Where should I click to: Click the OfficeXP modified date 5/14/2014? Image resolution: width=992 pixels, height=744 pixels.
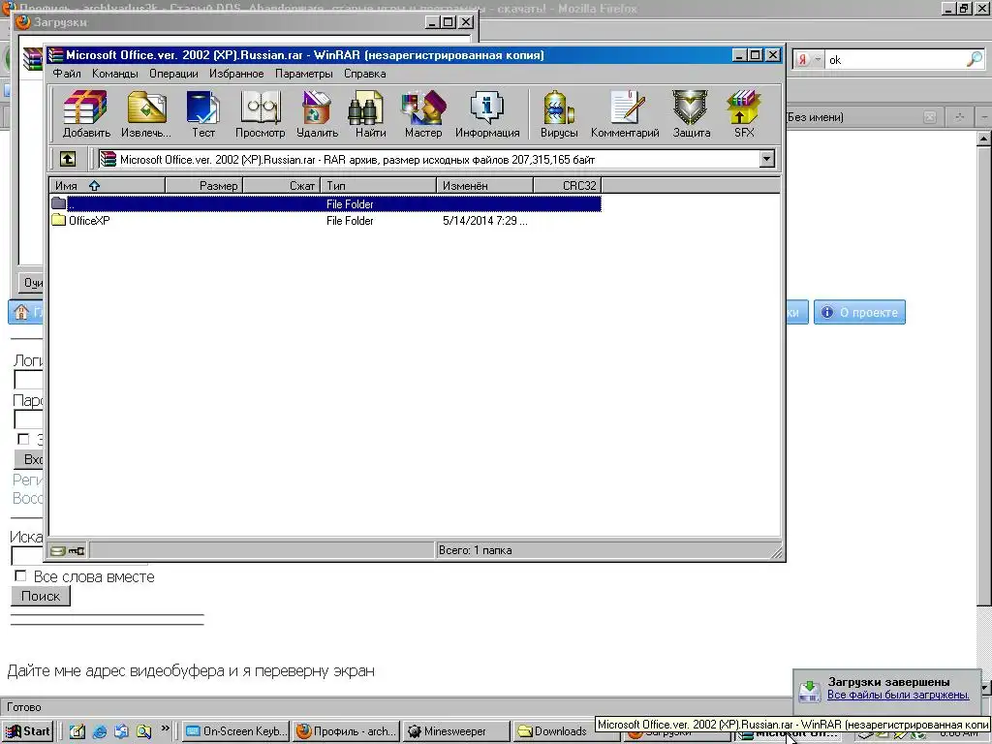point(484,220)
